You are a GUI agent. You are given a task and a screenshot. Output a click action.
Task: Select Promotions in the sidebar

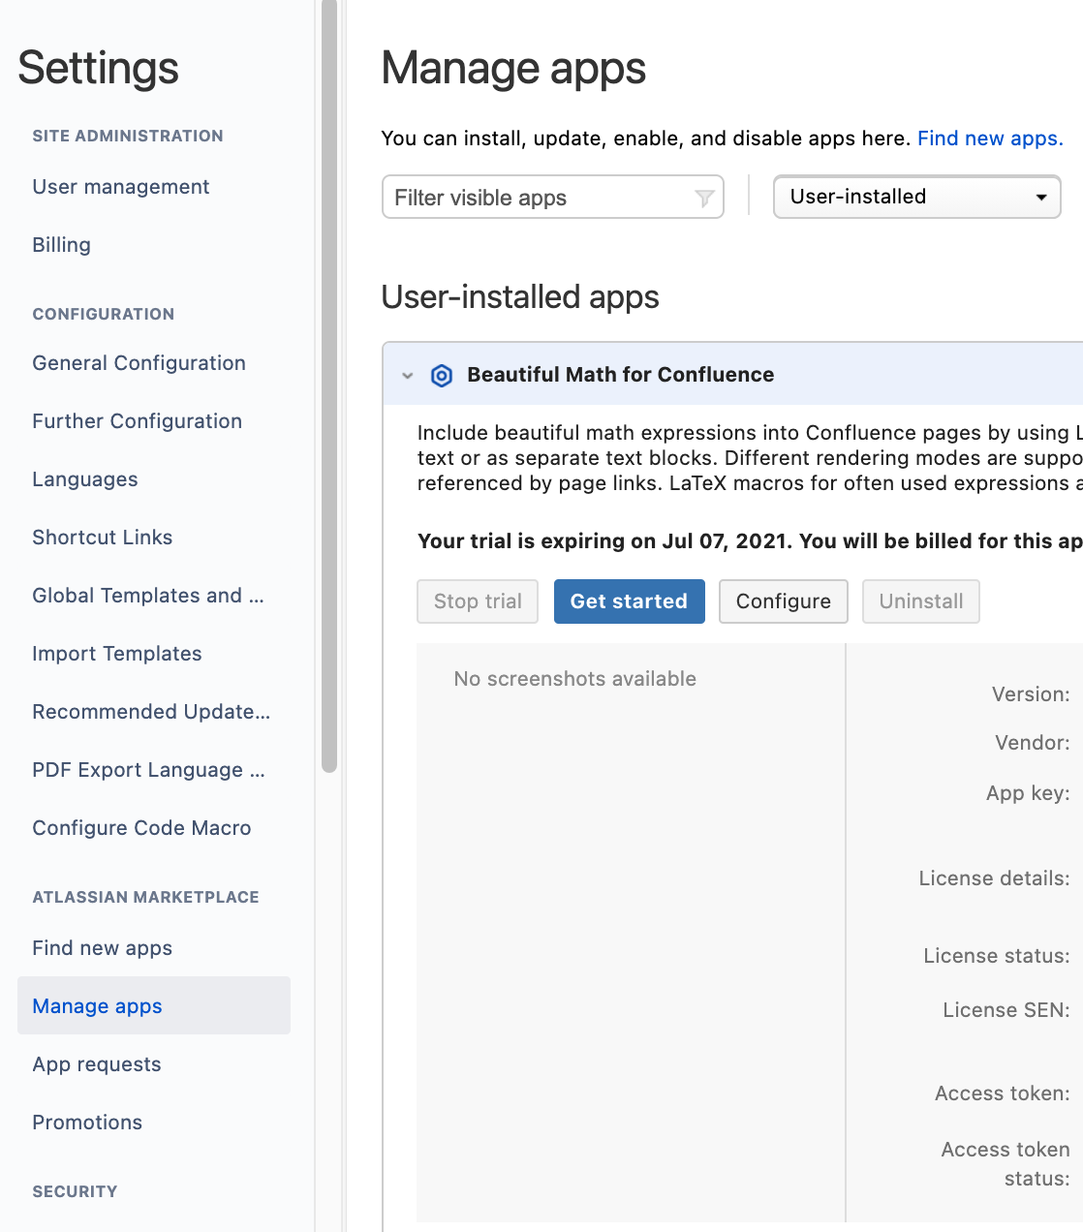coord(87,1123)
